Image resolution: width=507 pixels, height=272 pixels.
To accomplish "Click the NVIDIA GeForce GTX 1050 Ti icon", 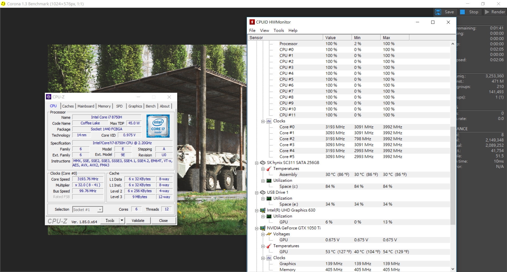I will coord(263,228).
